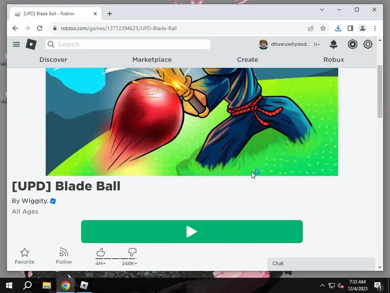Open a new tab with plus
390x293 pixels.
109,14
